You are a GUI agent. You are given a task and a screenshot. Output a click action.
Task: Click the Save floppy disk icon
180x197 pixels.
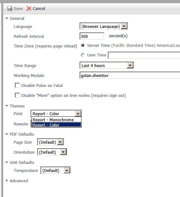[10, 8]
